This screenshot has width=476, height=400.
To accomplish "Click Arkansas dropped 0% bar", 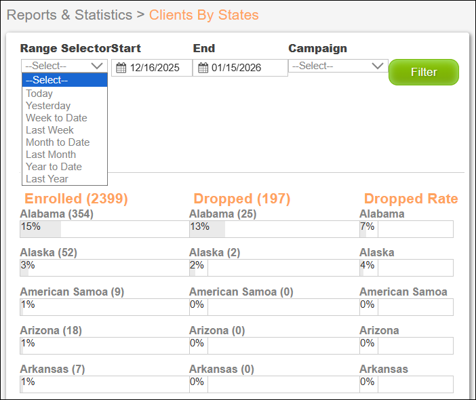I will (275, 384).
